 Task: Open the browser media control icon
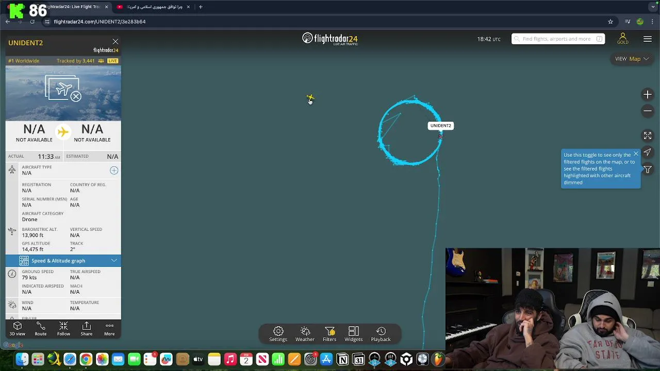coord(628,22)
